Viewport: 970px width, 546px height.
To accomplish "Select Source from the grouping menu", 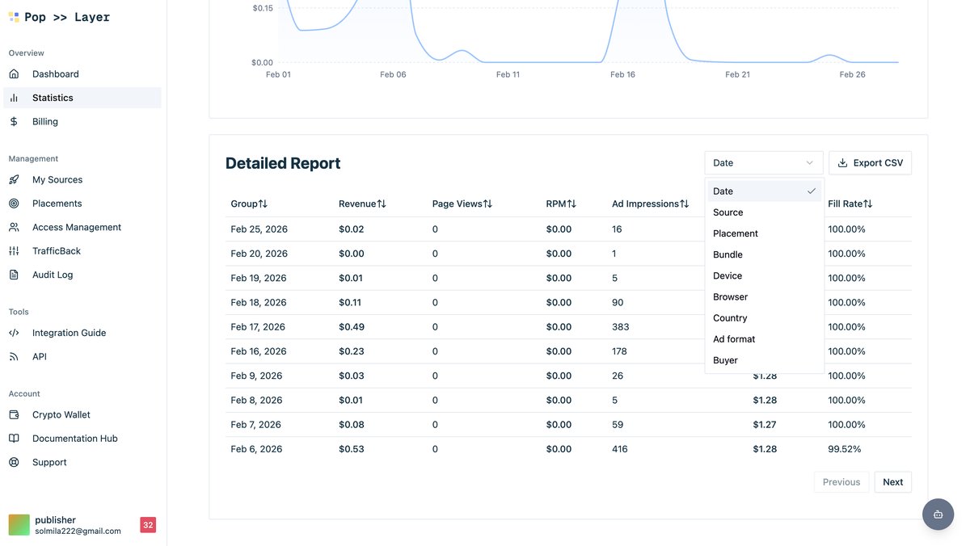I will click(x=727, y=212).
